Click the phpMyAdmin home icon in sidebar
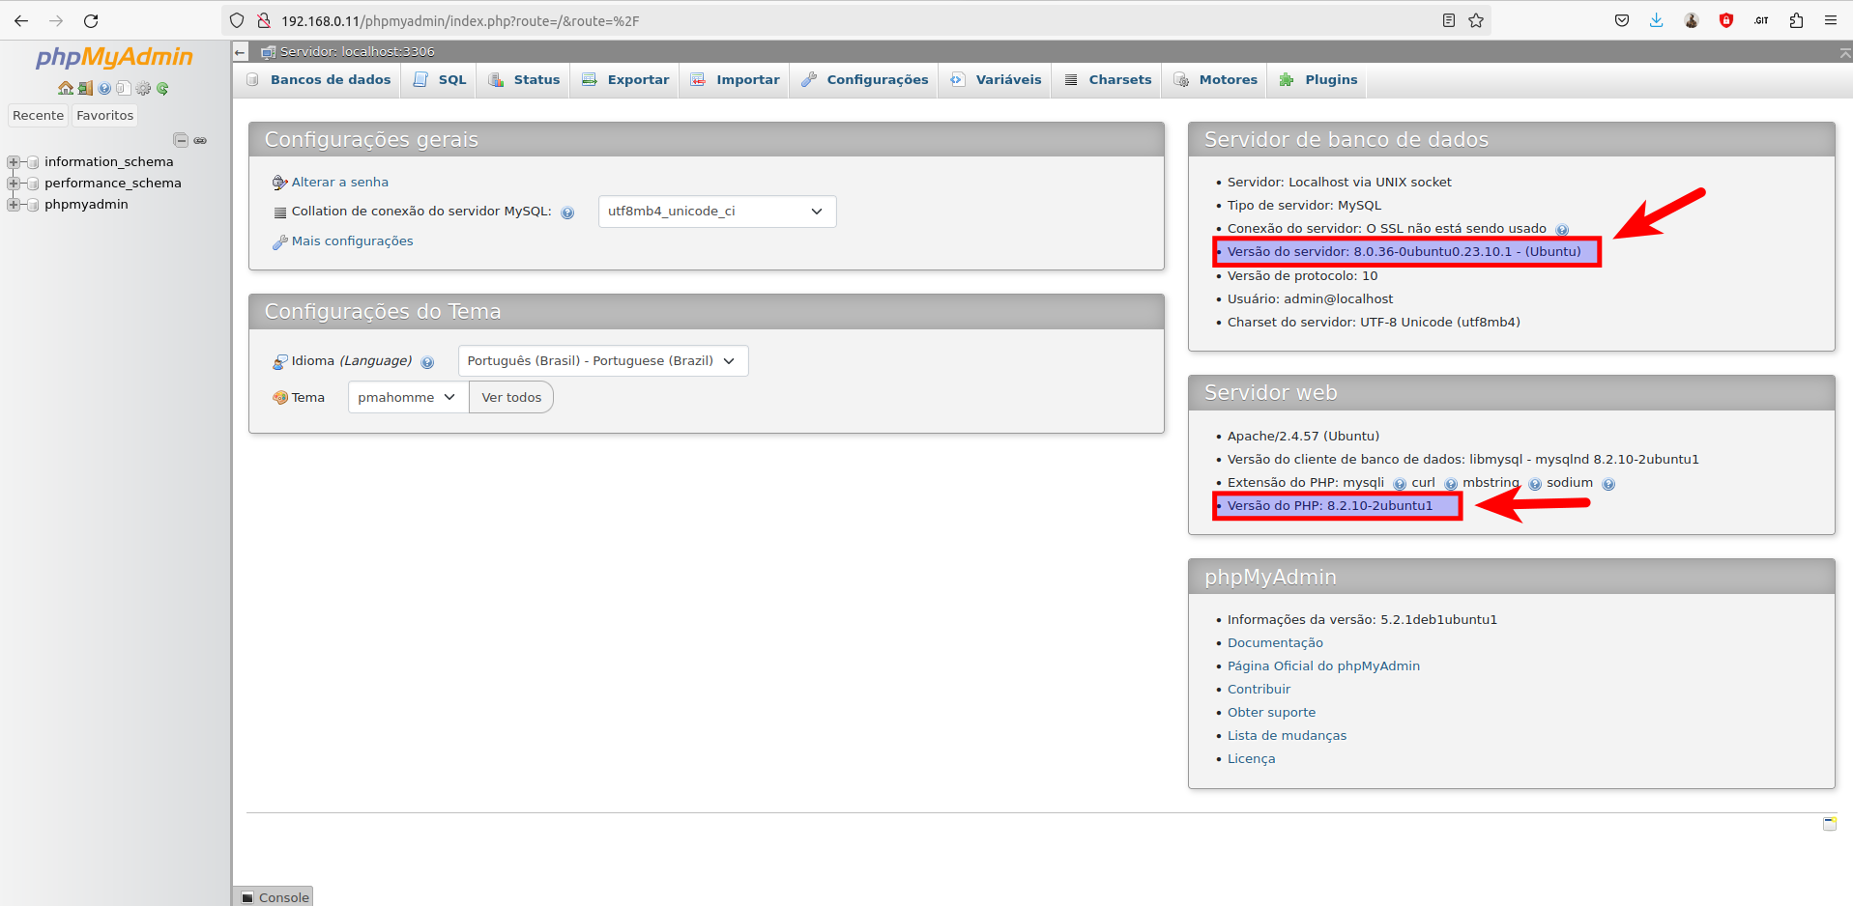This screenshot has width=1853, height=906. (x=66, y=88)
